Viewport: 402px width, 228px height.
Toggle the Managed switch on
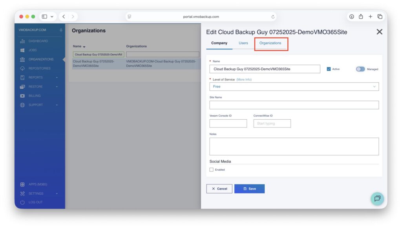click(360, 69)
